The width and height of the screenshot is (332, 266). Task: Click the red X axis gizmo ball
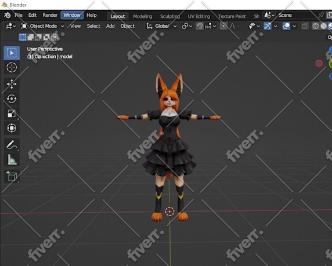click(319, 63)
